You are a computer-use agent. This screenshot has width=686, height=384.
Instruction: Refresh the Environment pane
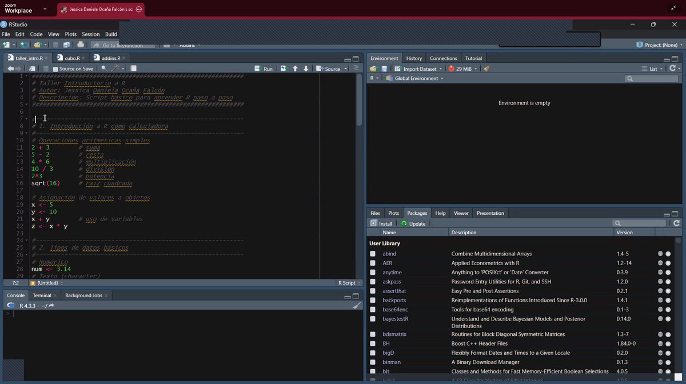(x=672, y=69)
